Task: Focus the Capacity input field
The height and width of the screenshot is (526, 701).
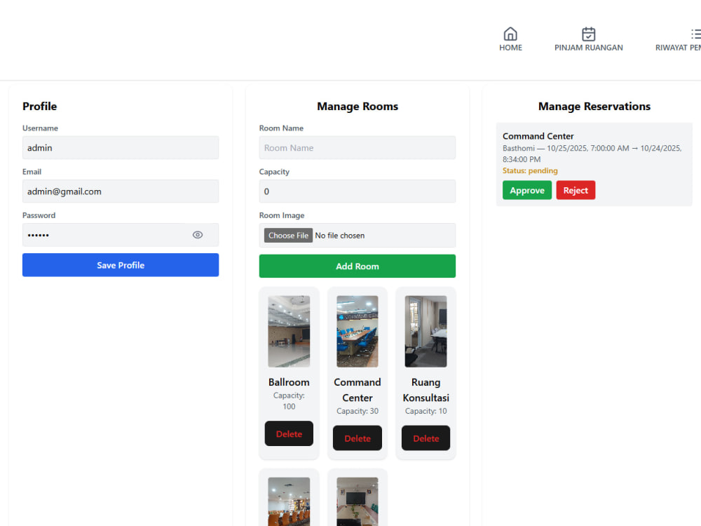Action: (358, 191)
